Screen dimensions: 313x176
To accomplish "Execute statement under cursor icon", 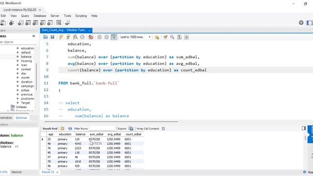I will pyautogui.click(x=68, y=37).
